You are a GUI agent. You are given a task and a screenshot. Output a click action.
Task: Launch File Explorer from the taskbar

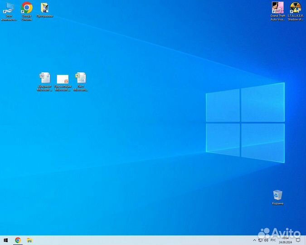[x=29, y=240]
